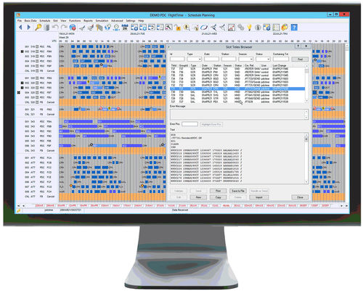Click the blue back arrow toolbar icon
The height and width of the screenshot is (291, 363).
21,28
